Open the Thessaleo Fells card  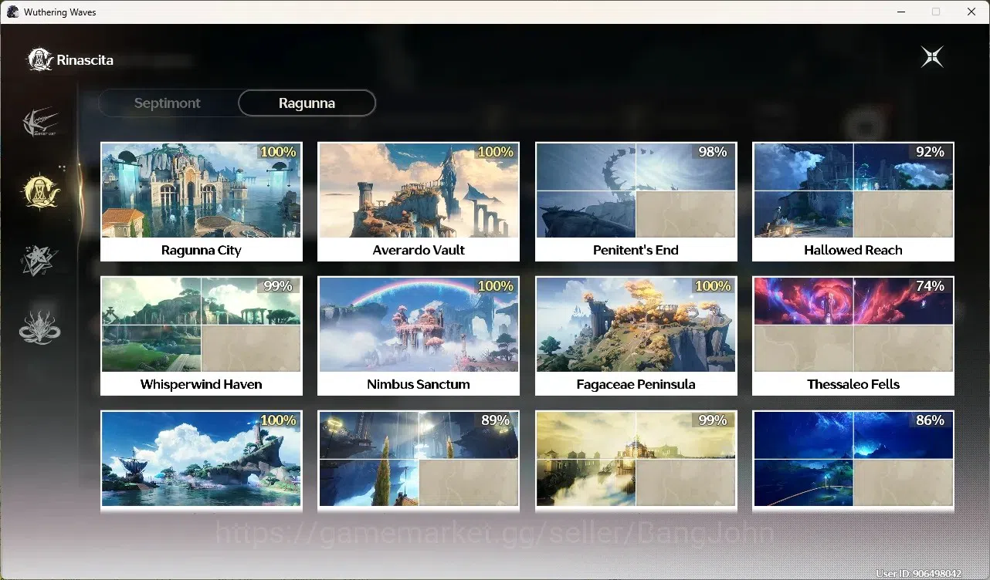[853, 336]
